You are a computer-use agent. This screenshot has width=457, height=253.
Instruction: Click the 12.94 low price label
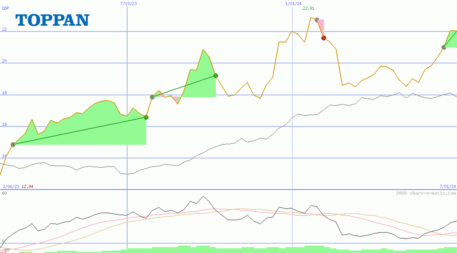click(x=27, y=186)
